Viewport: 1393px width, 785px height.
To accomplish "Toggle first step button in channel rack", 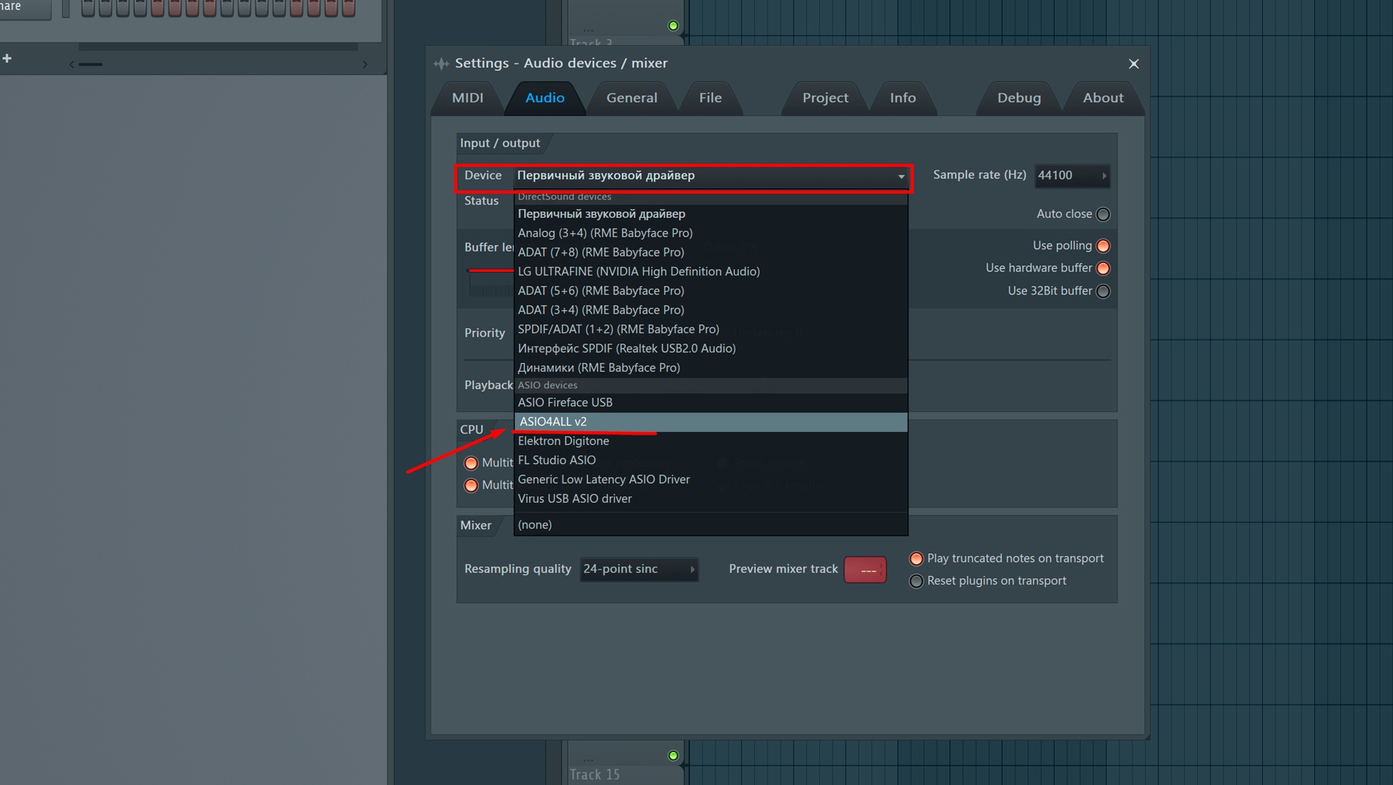I will click(x=88, y=8).
